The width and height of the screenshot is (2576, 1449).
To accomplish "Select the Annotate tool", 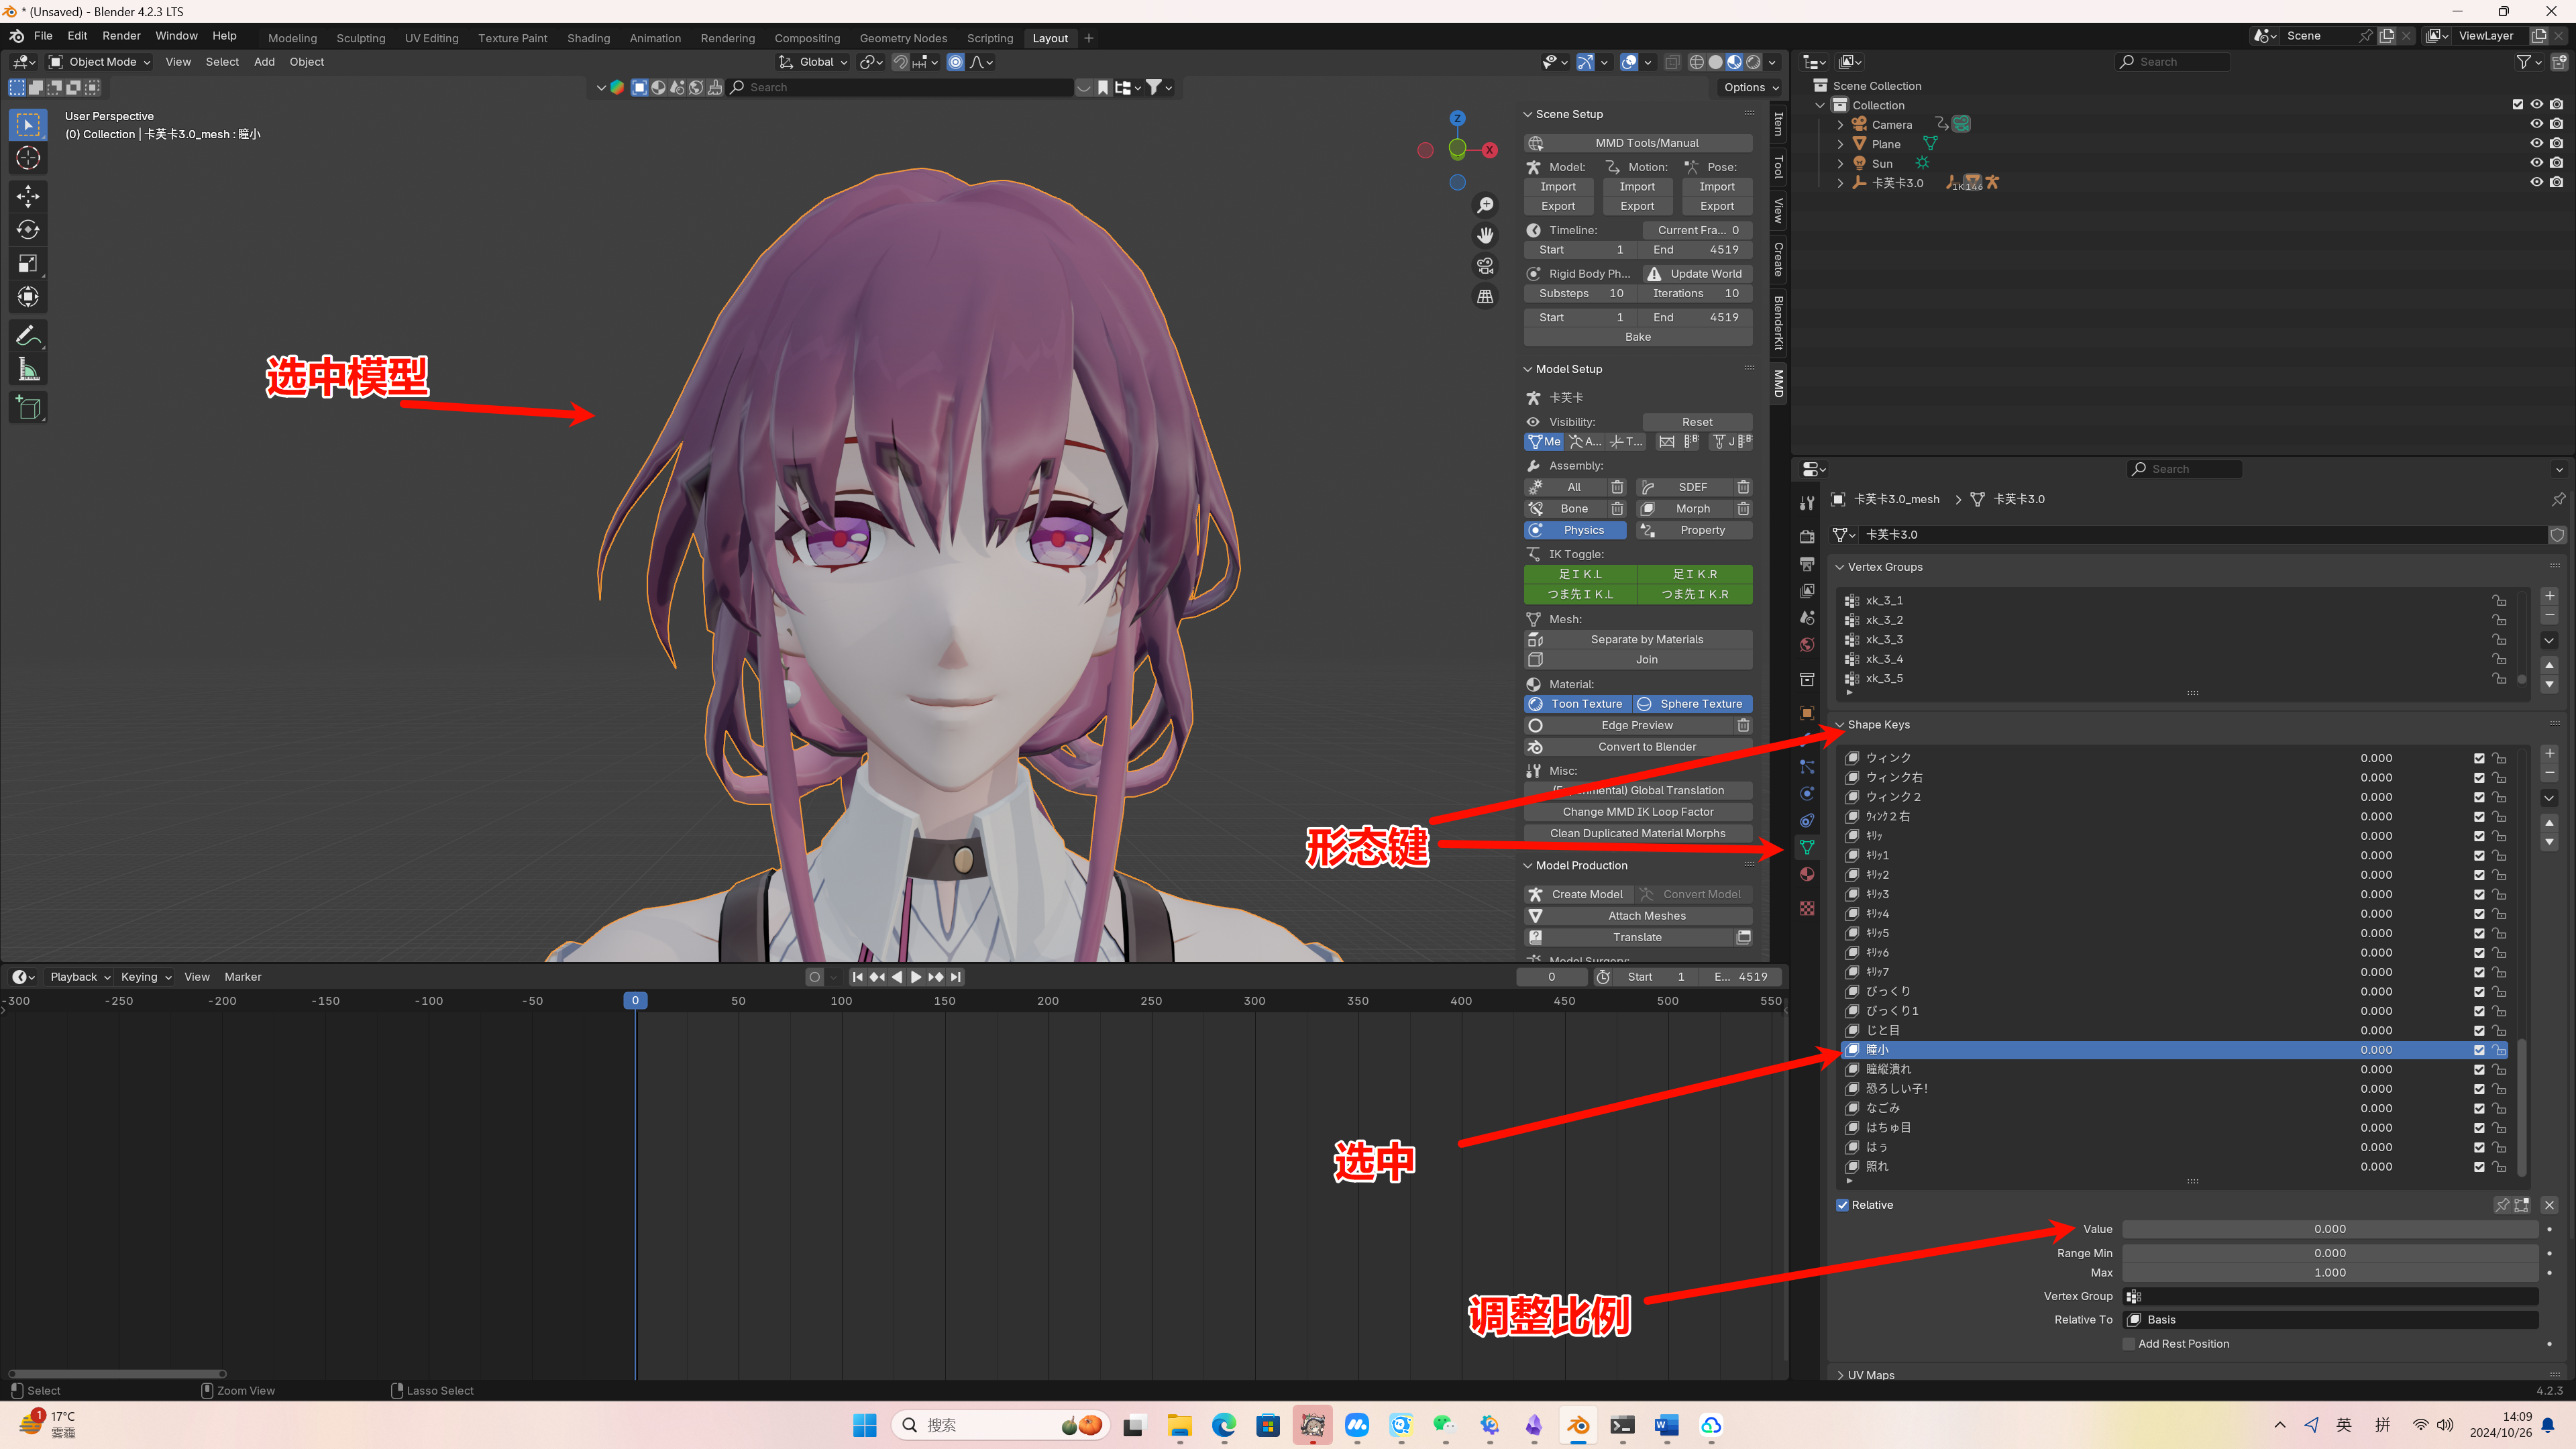I will [x=28, y=336].
